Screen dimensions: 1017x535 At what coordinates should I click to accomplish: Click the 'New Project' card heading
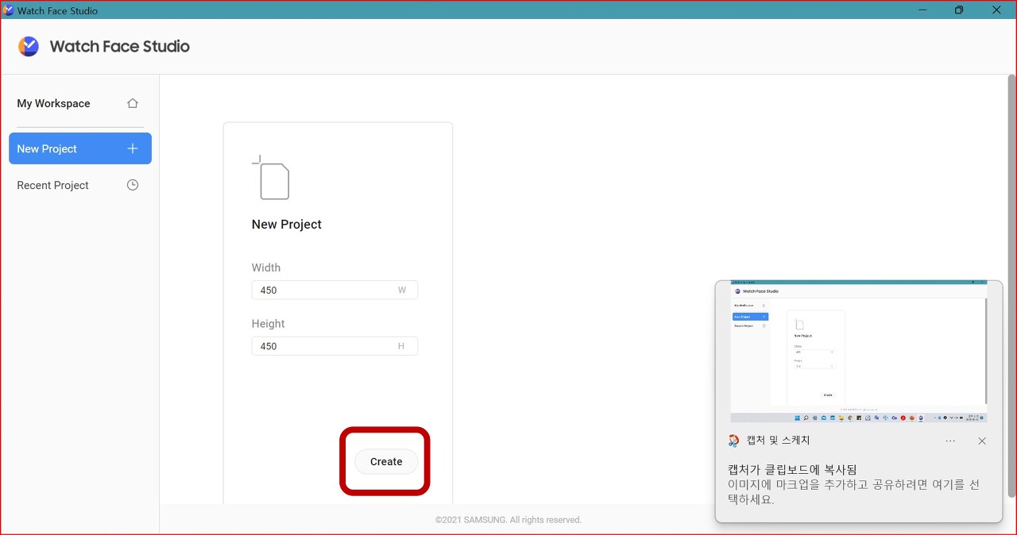pyautogui.click(x=287, y=225)
